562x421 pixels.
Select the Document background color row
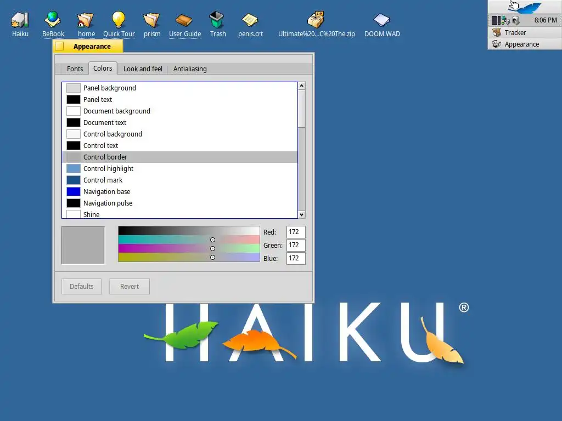point(179,111)
